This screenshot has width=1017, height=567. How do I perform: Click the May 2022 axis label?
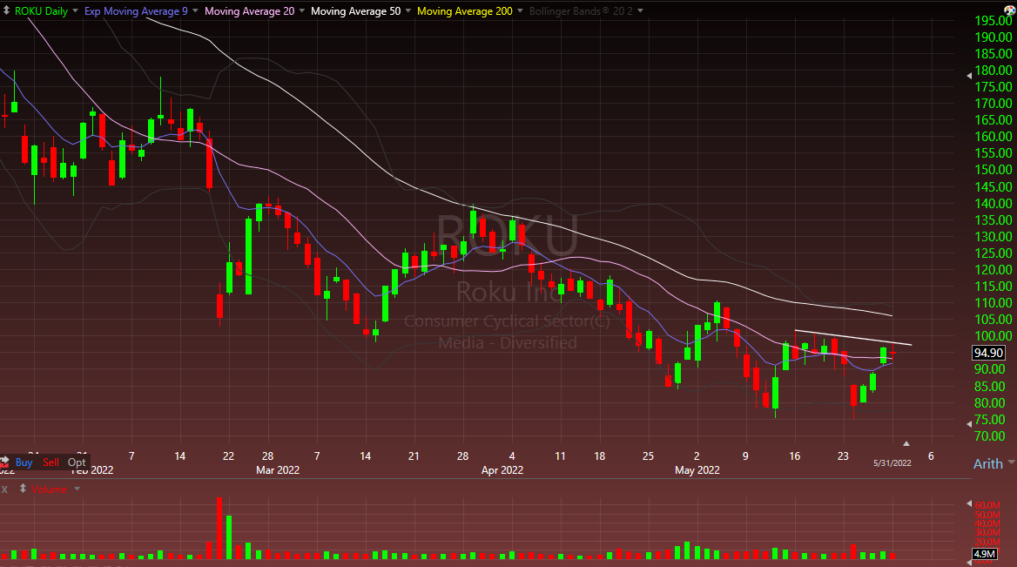pyautogui.click(x=697, y=470)
